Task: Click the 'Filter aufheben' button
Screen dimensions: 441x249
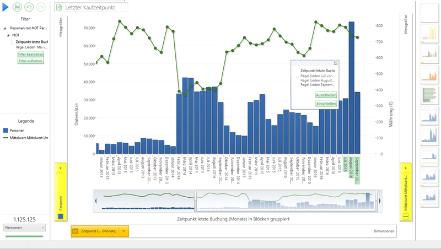Action: pos(30,61)
